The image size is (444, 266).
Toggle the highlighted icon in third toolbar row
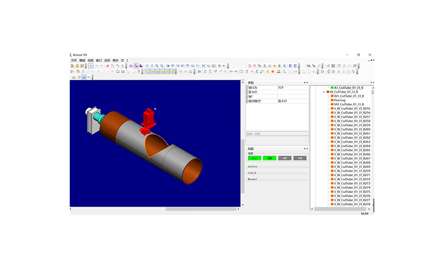pyautogui.click(x=84, y=77)
